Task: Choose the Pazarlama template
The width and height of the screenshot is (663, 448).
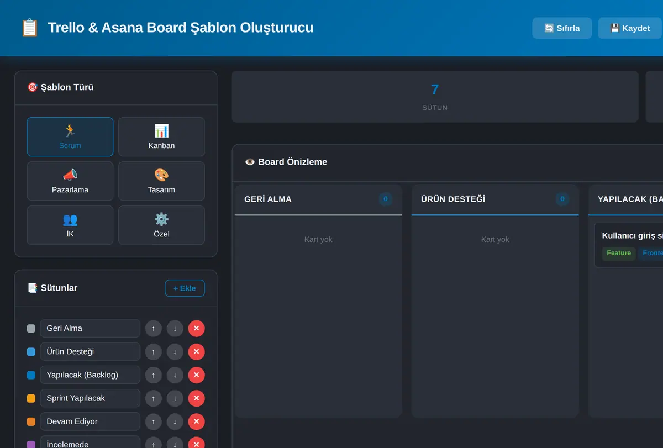Action: tap(70, 181)
